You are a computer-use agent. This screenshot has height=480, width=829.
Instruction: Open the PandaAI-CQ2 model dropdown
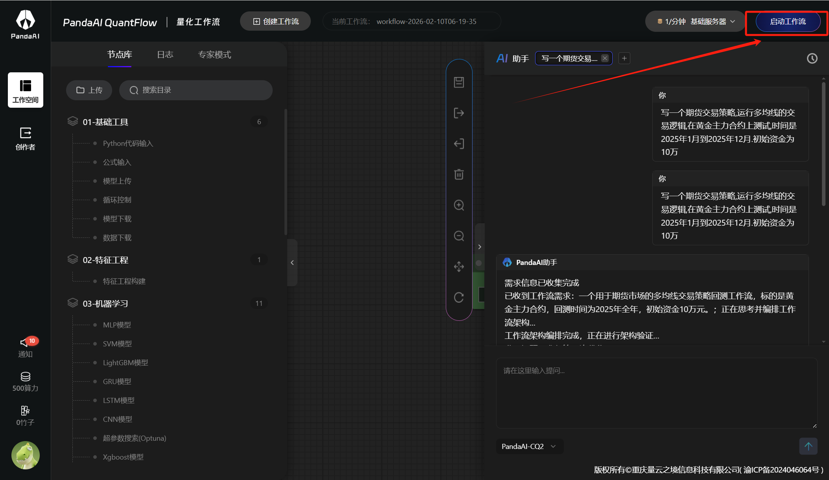click(530, 446)
